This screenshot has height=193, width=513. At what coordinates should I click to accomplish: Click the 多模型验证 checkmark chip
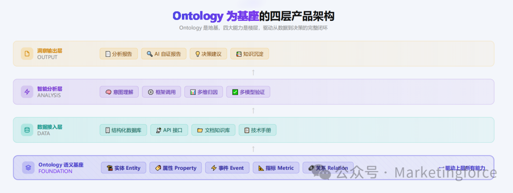click(248, 92)
